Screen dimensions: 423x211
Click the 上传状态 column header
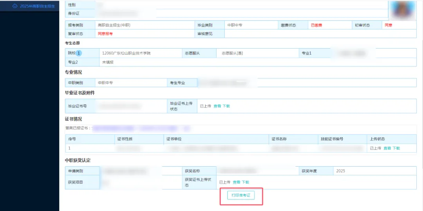tap(378, 139)
